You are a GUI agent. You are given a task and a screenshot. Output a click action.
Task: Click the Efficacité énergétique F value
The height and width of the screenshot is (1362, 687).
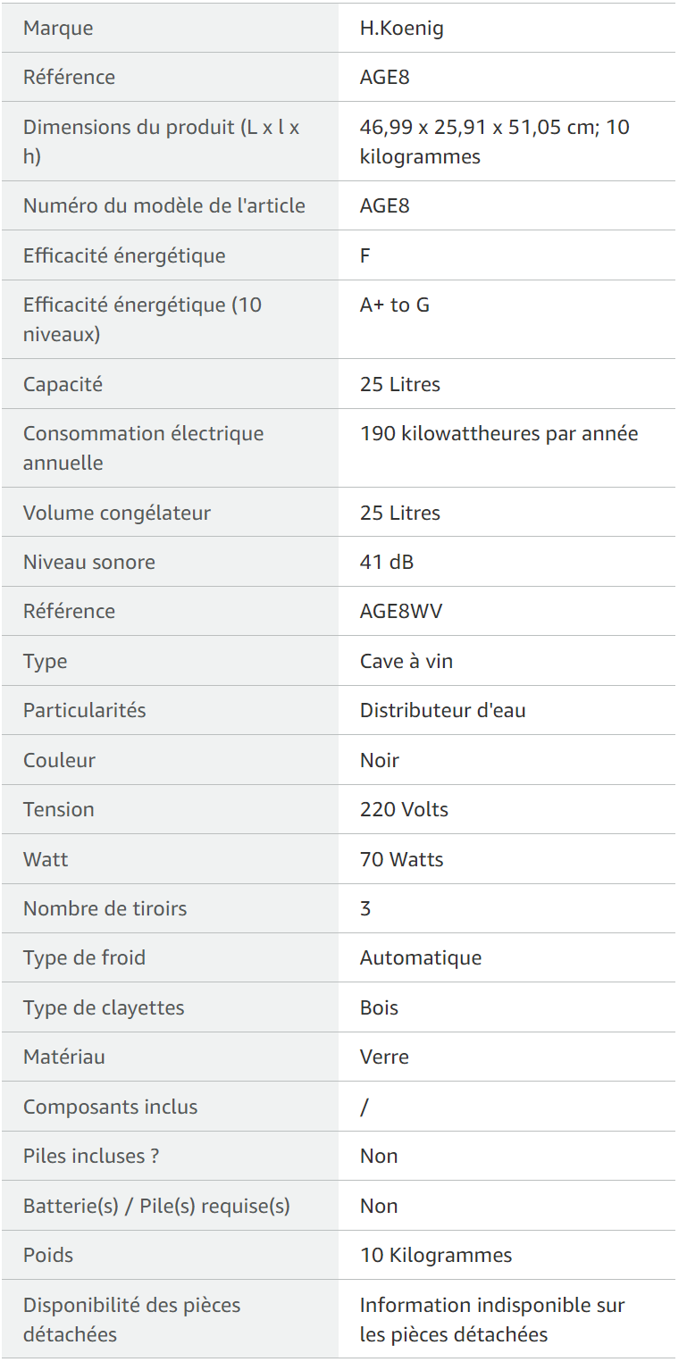point(364,256)
